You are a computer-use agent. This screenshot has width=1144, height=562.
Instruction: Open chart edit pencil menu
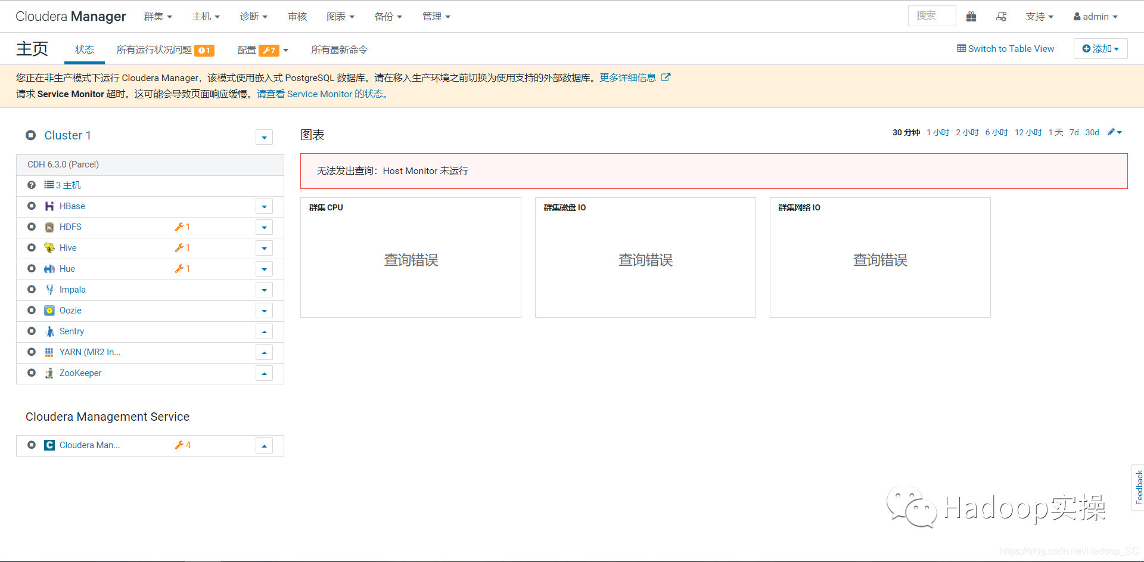point(1114,132)
